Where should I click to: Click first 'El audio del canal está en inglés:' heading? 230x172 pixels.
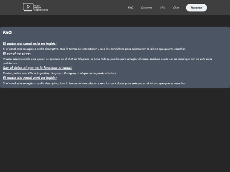coord(30,43)
